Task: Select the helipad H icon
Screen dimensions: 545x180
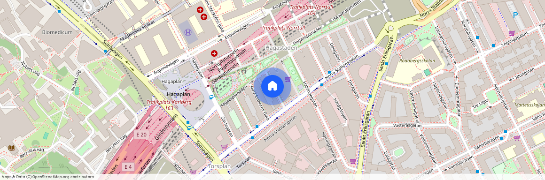Action: [188, 32]
